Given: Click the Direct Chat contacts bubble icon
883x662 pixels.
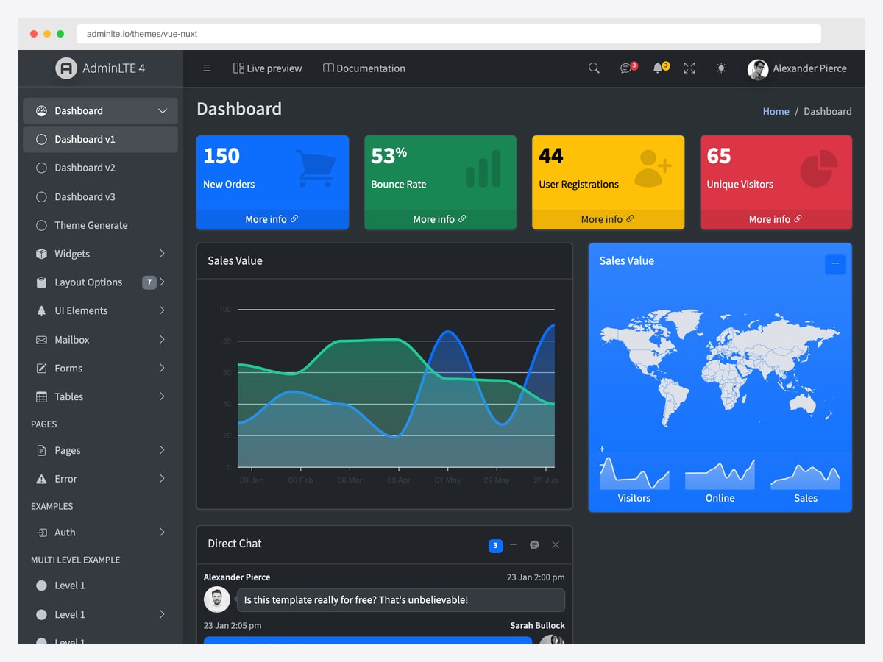Looking at the screenshot, I should point(534,545).
